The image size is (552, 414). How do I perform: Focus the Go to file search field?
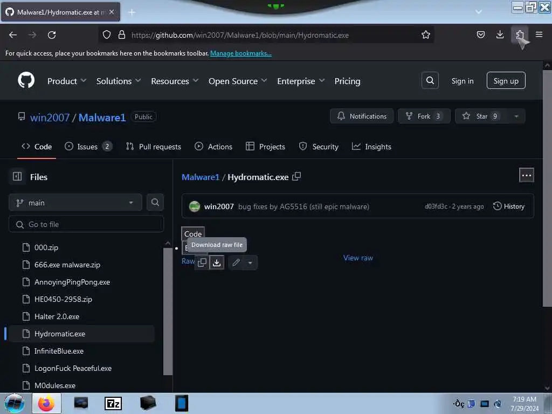click(x=86, y=224)
